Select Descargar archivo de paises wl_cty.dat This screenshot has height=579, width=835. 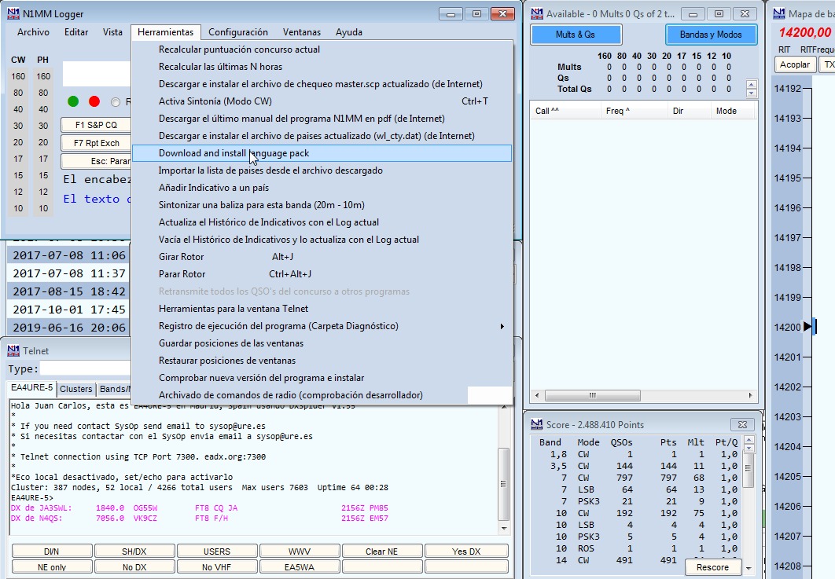322,136
